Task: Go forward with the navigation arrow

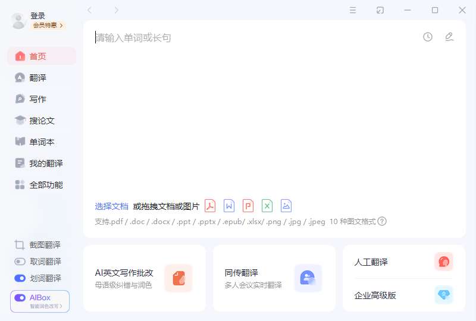Action: (117, 10)
